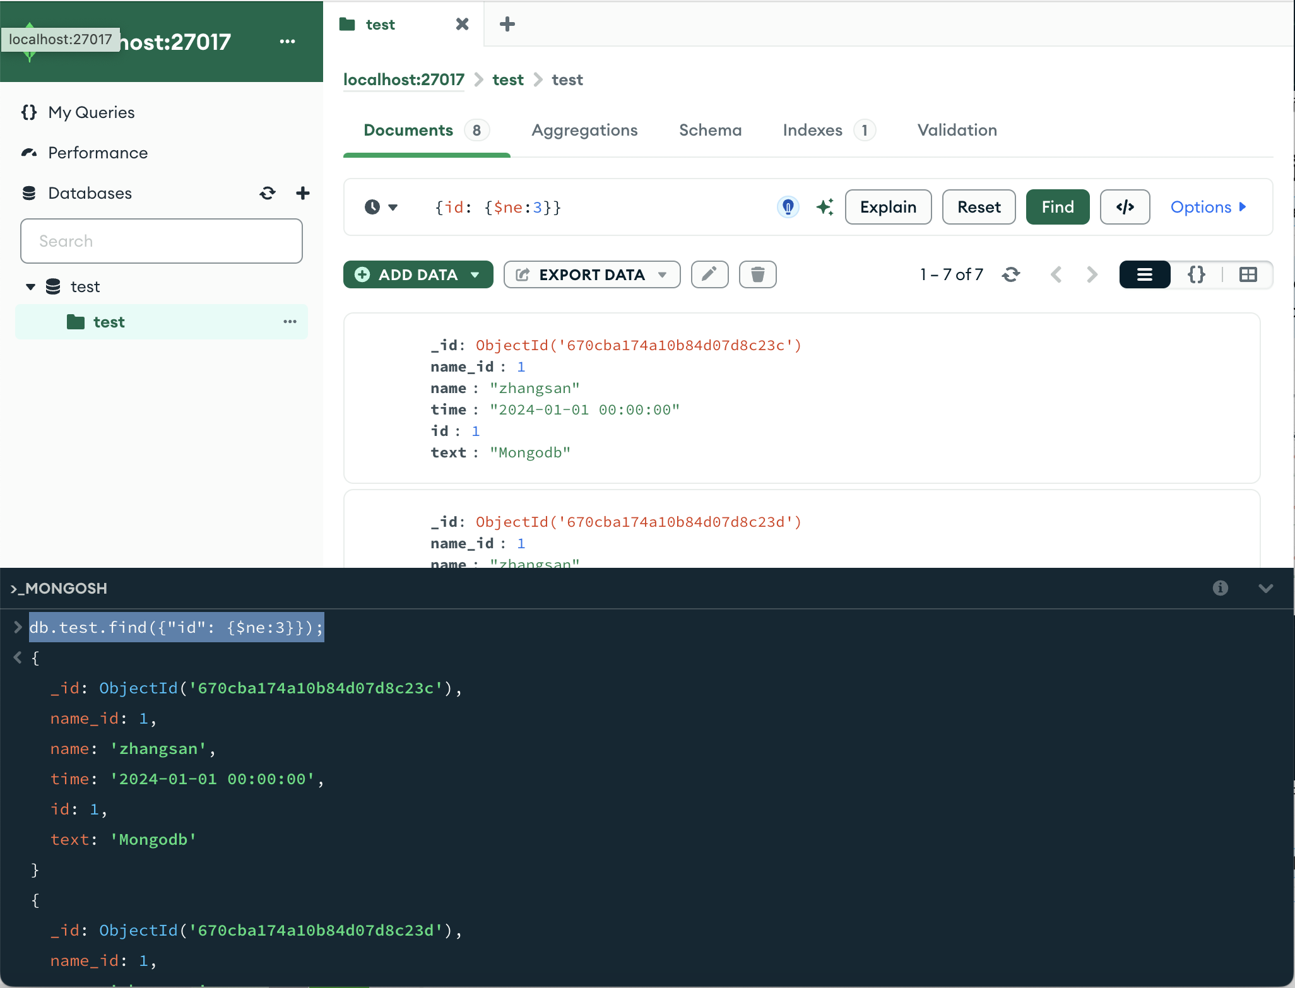Click the plus create database icon

pyautogui.click(x=303, y=193)
